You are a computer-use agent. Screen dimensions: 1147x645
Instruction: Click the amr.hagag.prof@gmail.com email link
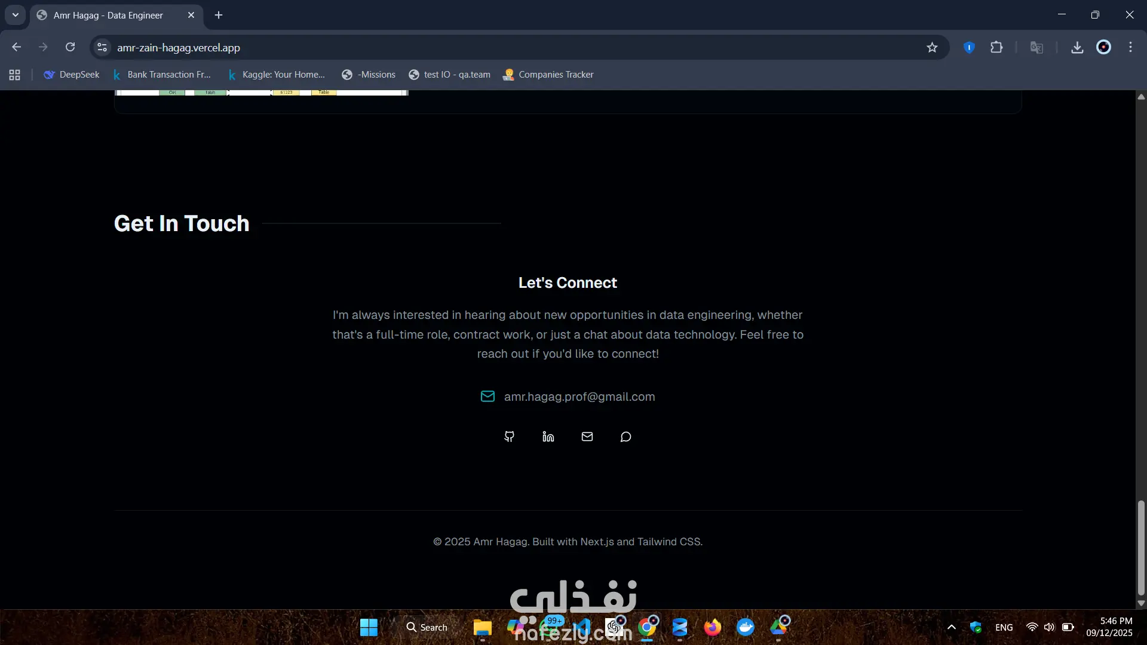(x=579, y=397)
